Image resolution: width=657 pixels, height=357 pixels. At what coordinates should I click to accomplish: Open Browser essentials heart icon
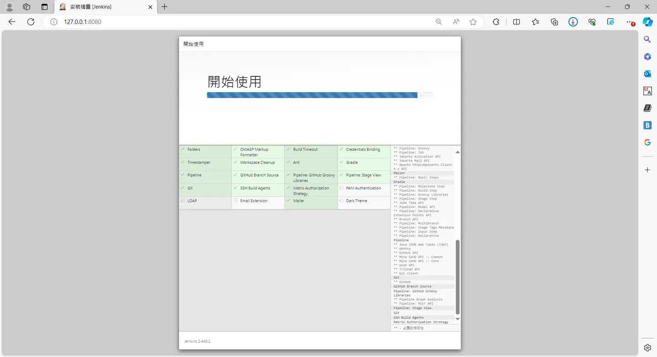(x=592, y=21)
